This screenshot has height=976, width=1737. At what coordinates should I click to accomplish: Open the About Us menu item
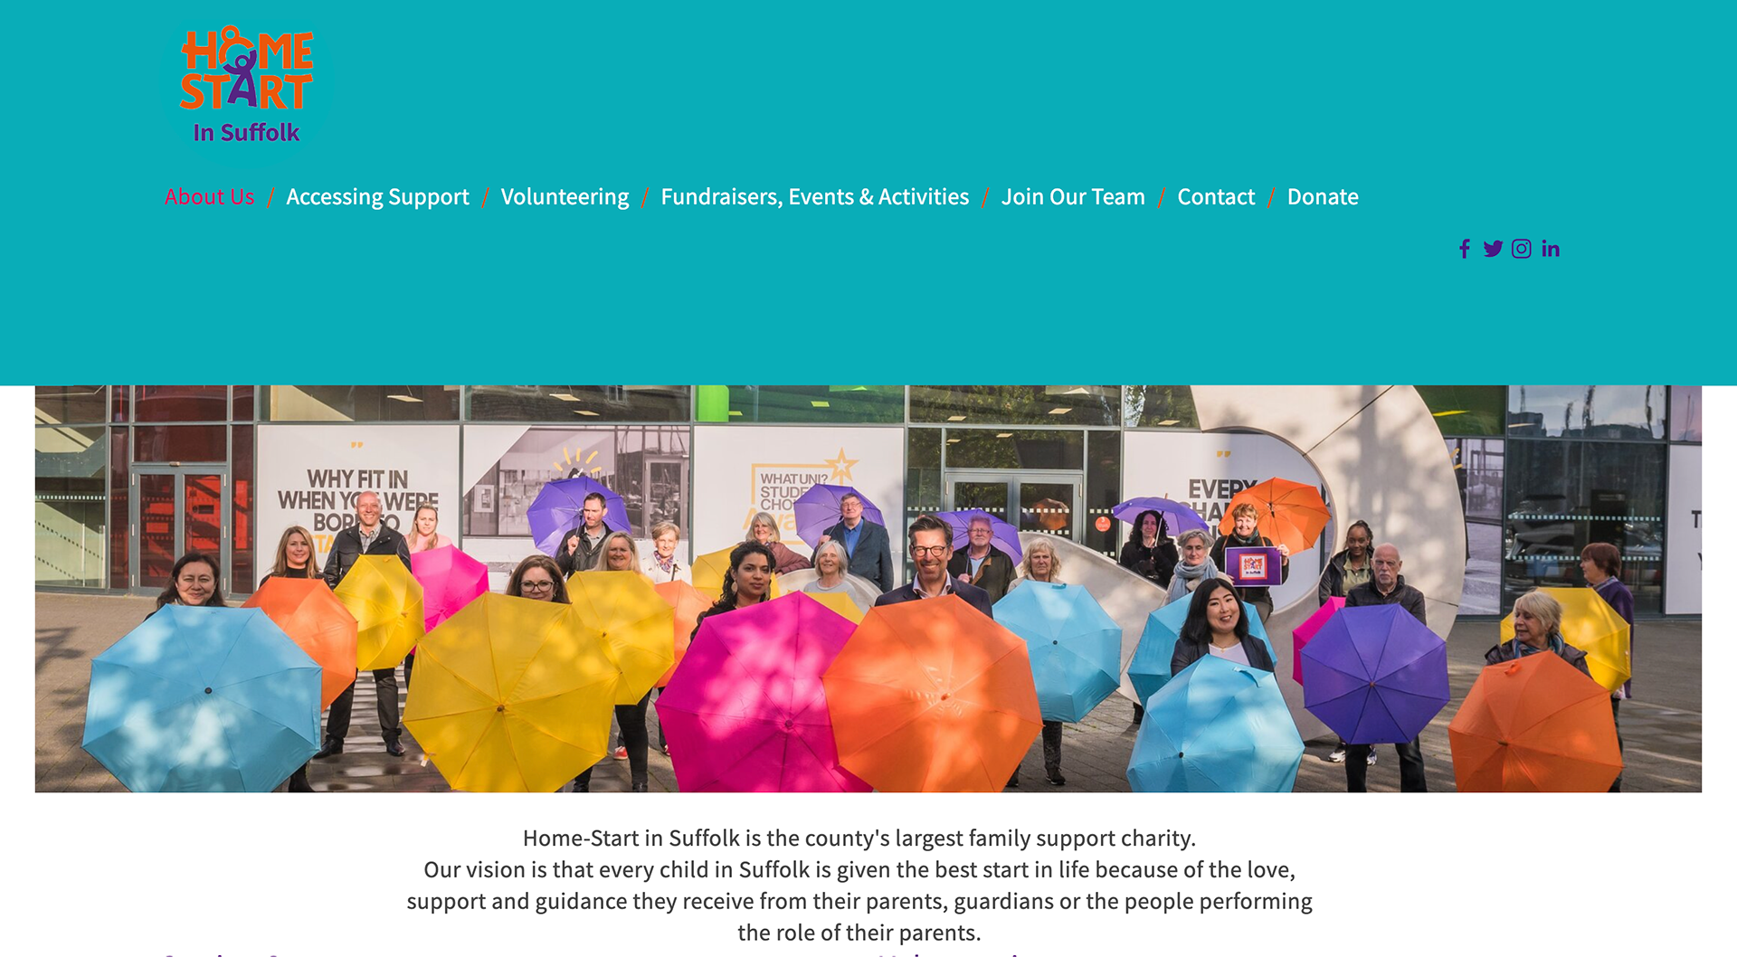pos(210,196)
